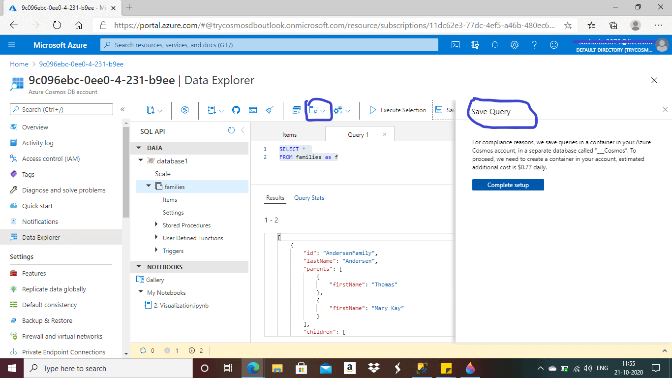This screenshot has width=672, height=378.
Task: Click the Home breadcrumb link
Action: click(x=19, y=64)
